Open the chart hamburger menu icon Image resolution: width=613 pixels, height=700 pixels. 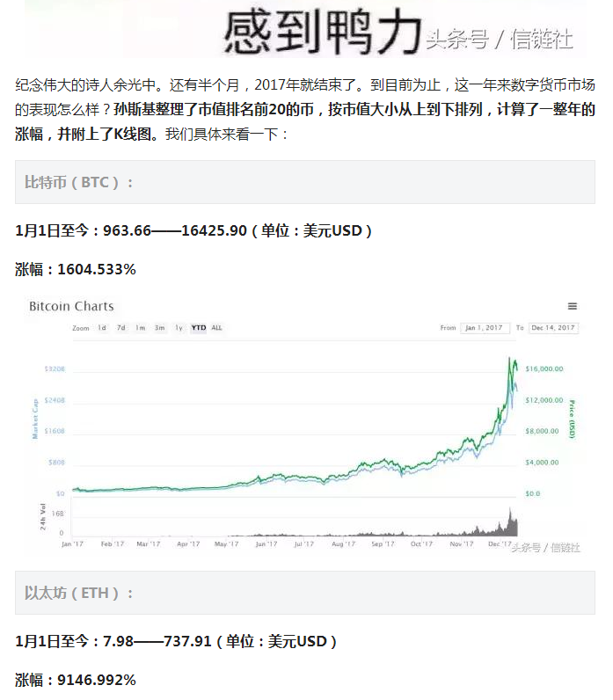[x=572, y=306]
